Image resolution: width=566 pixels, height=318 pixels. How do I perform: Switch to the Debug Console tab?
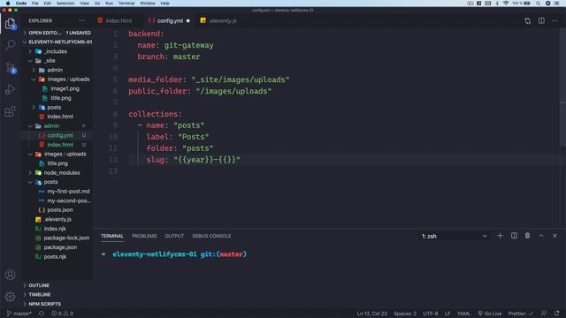pos(211,236)
